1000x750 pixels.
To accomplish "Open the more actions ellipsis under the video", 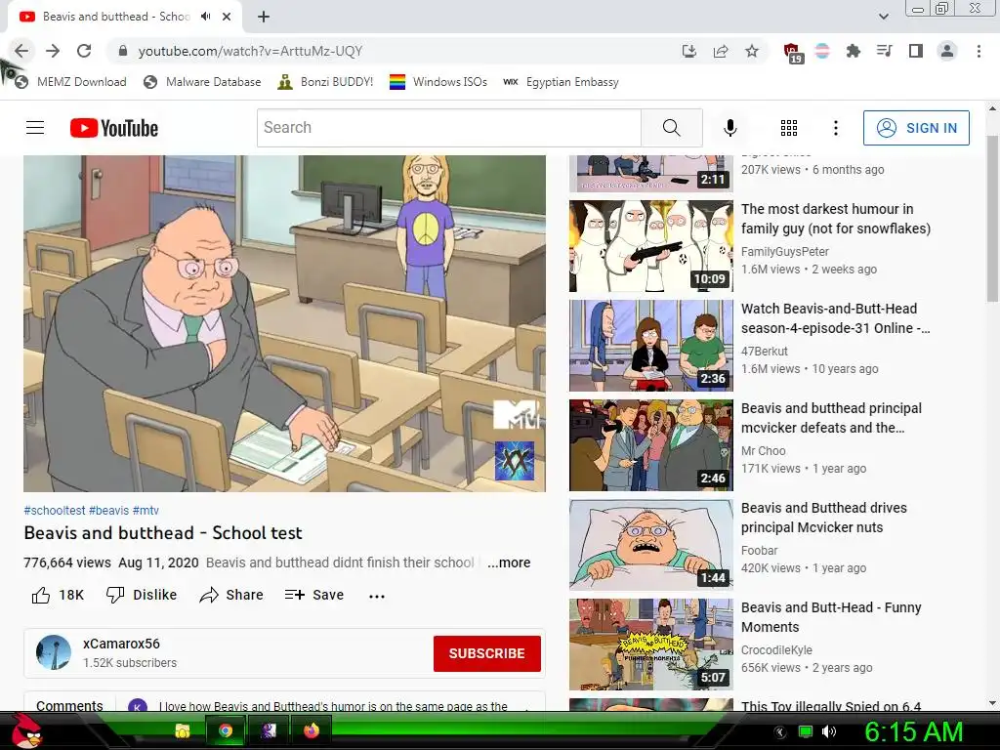I will coord(377,596).
